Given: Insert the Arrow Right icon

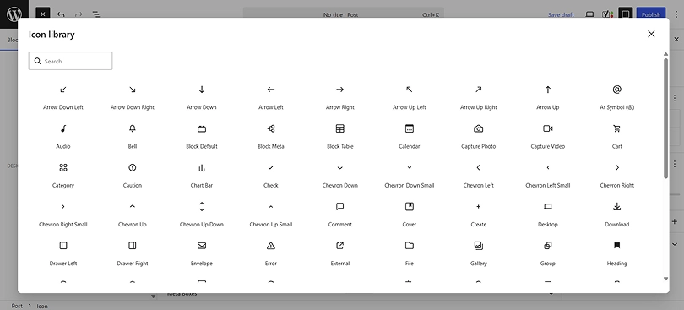Looking at the screenshot, I should point(339,90).
